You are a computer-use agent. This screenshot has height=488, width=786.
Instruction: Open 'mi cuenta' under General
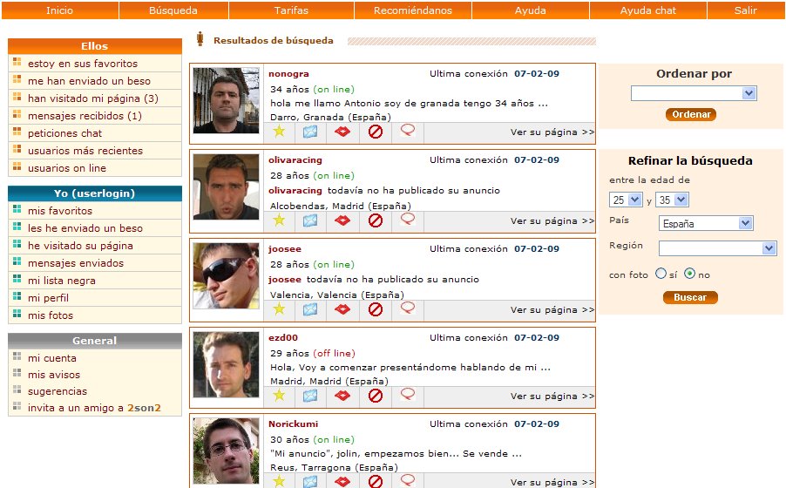[x=52, y=358]
